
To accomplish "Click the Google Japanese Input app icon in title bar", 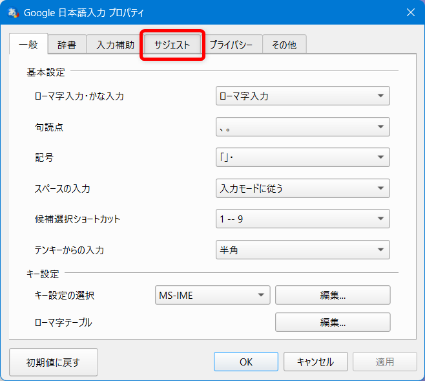I will (13, 12).
